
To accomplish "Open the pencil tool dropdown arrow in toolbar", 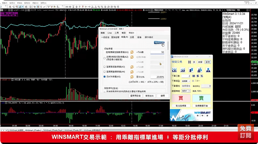I will 22,7.
